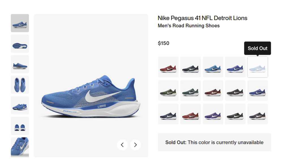The width and height of the screenshot is (283, 161).
Task: View the top-down pair thumbnail
Action: pyautogui.click(x=20, y=85)
